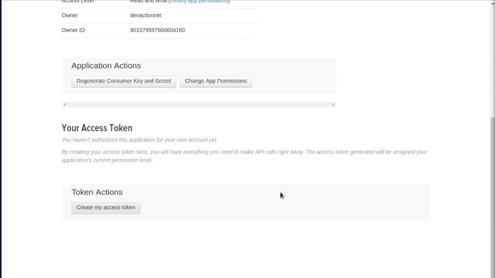The height and width of the screenshot is (278, 495).
Task: Select Owner ID value 901079597600604160
Action: (157, 30)
